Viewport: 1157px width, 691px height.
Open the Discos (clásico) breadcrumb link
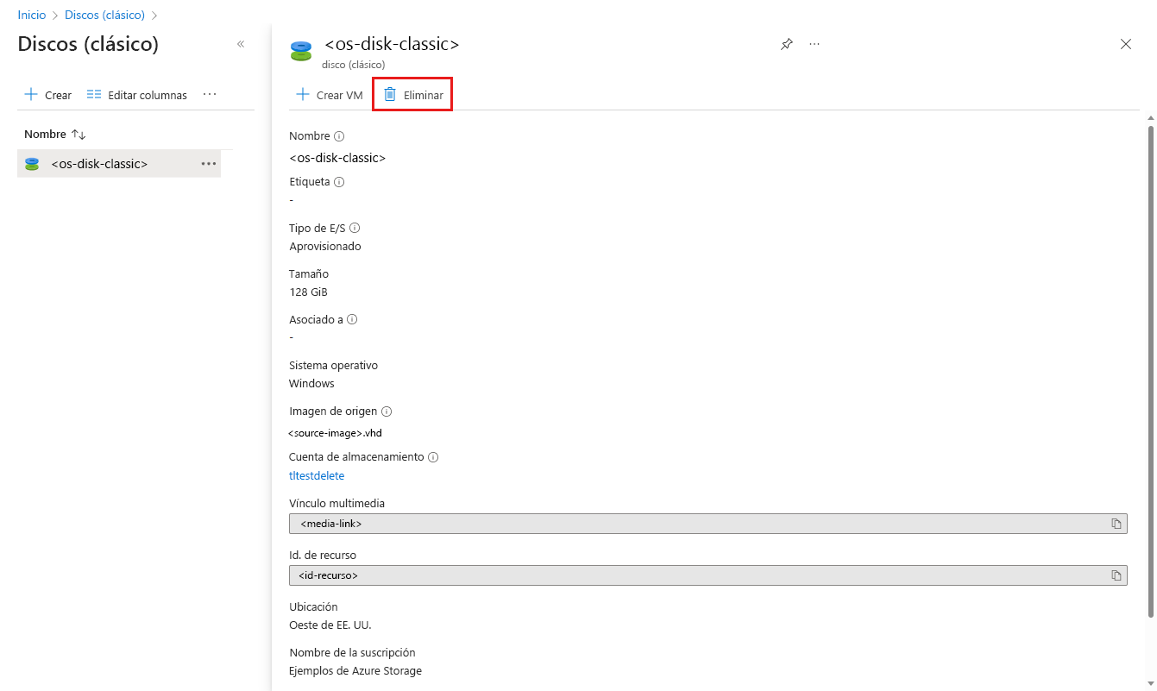click(104, 16)
